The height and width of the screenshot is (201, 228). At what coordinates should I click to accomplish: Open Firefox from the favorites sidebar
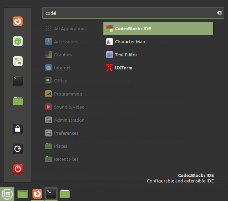[x=18, y=21]
